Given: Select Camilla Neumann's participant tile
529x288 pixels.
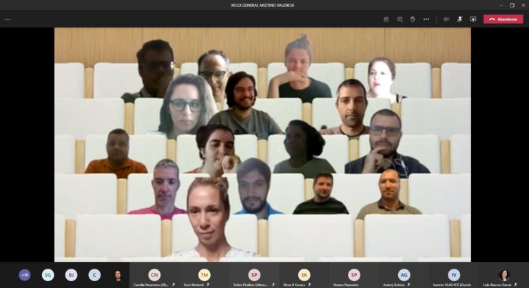Looking at the screenshot, I should (x=154, y=275).
